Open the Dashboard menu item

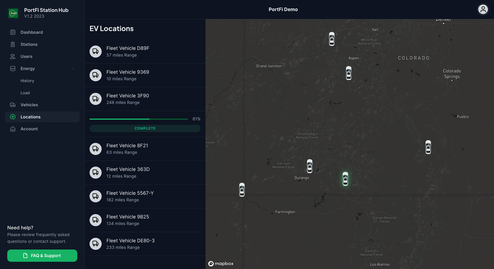(31, 32)
